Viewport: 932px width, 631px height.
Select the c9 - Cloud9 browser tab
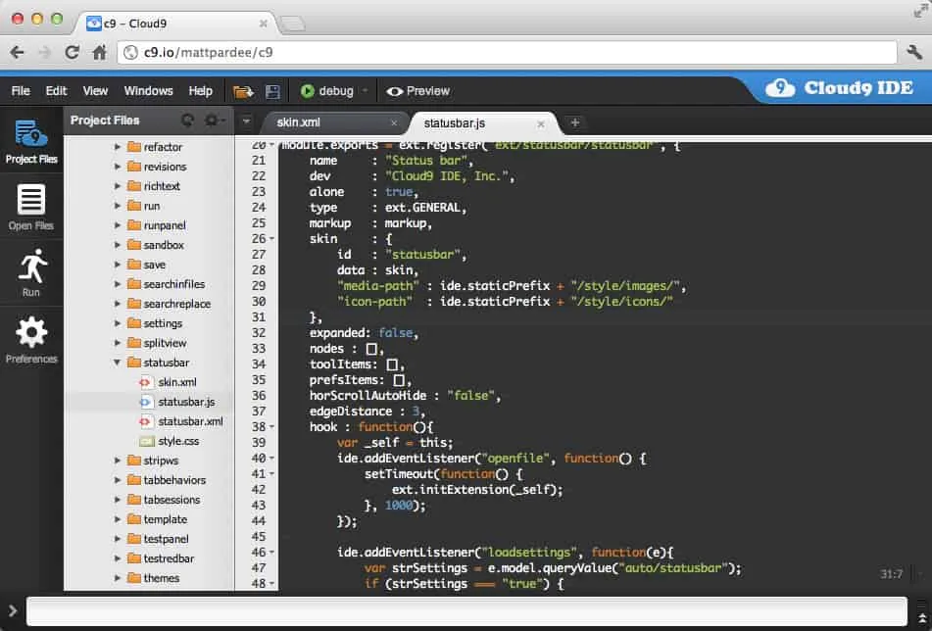coord(176,24)
